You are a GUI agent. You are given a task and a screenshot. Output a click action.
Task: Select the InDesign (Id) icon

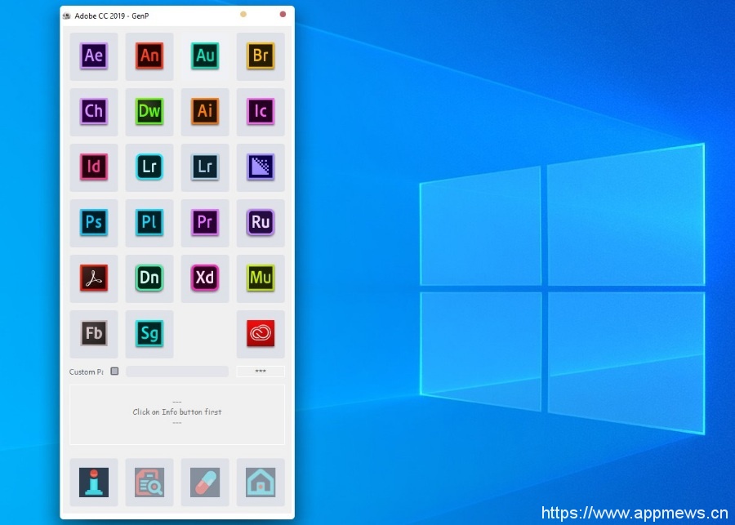click(x=94, y=167)
